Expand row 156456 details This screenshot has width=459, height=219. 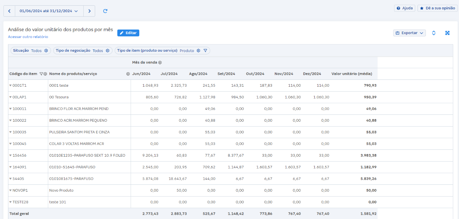(10, 156)
